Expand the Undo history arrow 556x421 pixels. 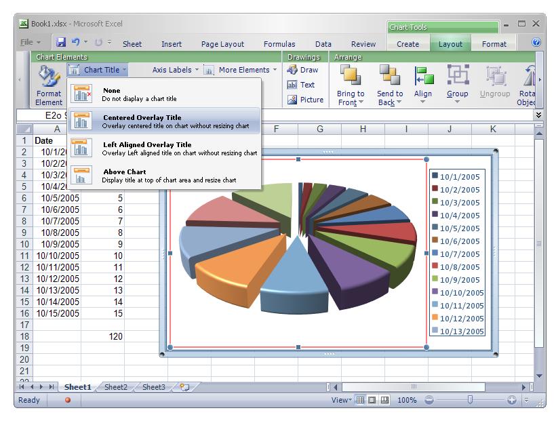[x=86, y=42]
